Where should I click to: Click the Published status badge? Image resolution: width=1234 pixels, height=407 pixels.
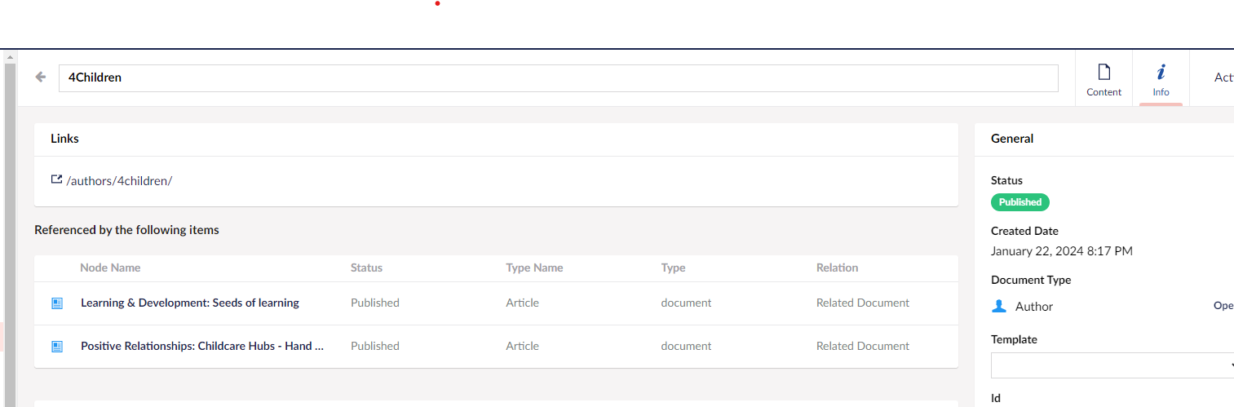coord(1020,202)
